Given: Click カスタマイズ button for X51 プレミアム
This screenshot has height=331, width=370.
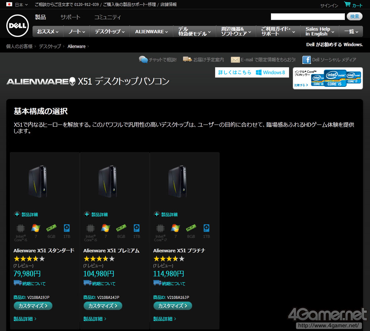Looking at the screenshot, I should pos(103,306).
